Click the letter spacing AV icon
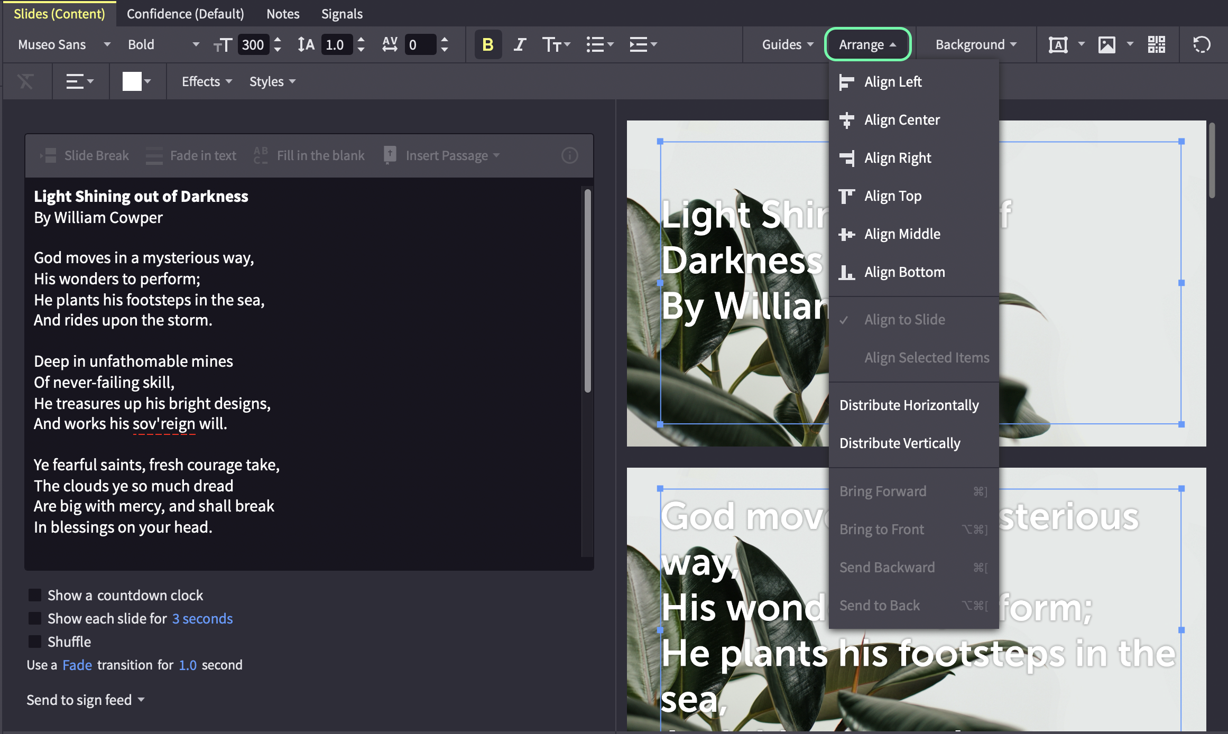The height and width of the screenshot is (734, 1228). [x=390, y=45]
